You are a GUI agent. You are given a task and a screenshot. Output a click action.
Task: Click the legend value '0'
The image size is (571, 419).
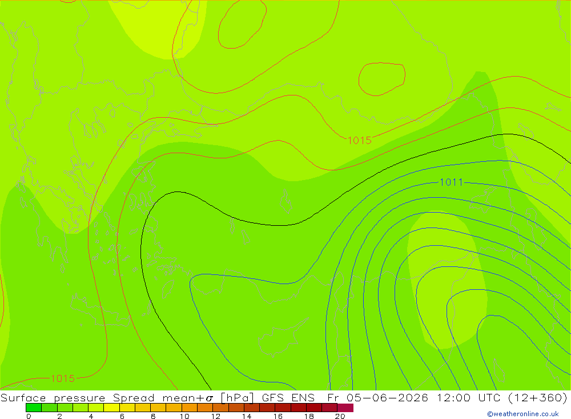click(x=29, y=416)
